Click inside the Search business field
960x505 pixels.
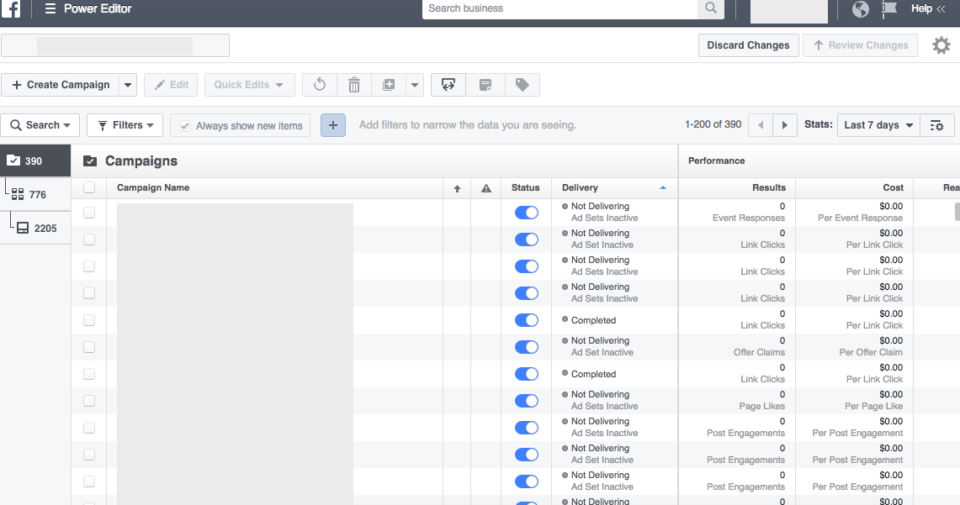[564, 9]
